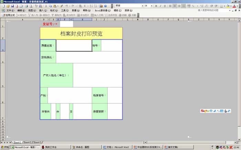Click the Format Painter brush icon

(61, 6)
